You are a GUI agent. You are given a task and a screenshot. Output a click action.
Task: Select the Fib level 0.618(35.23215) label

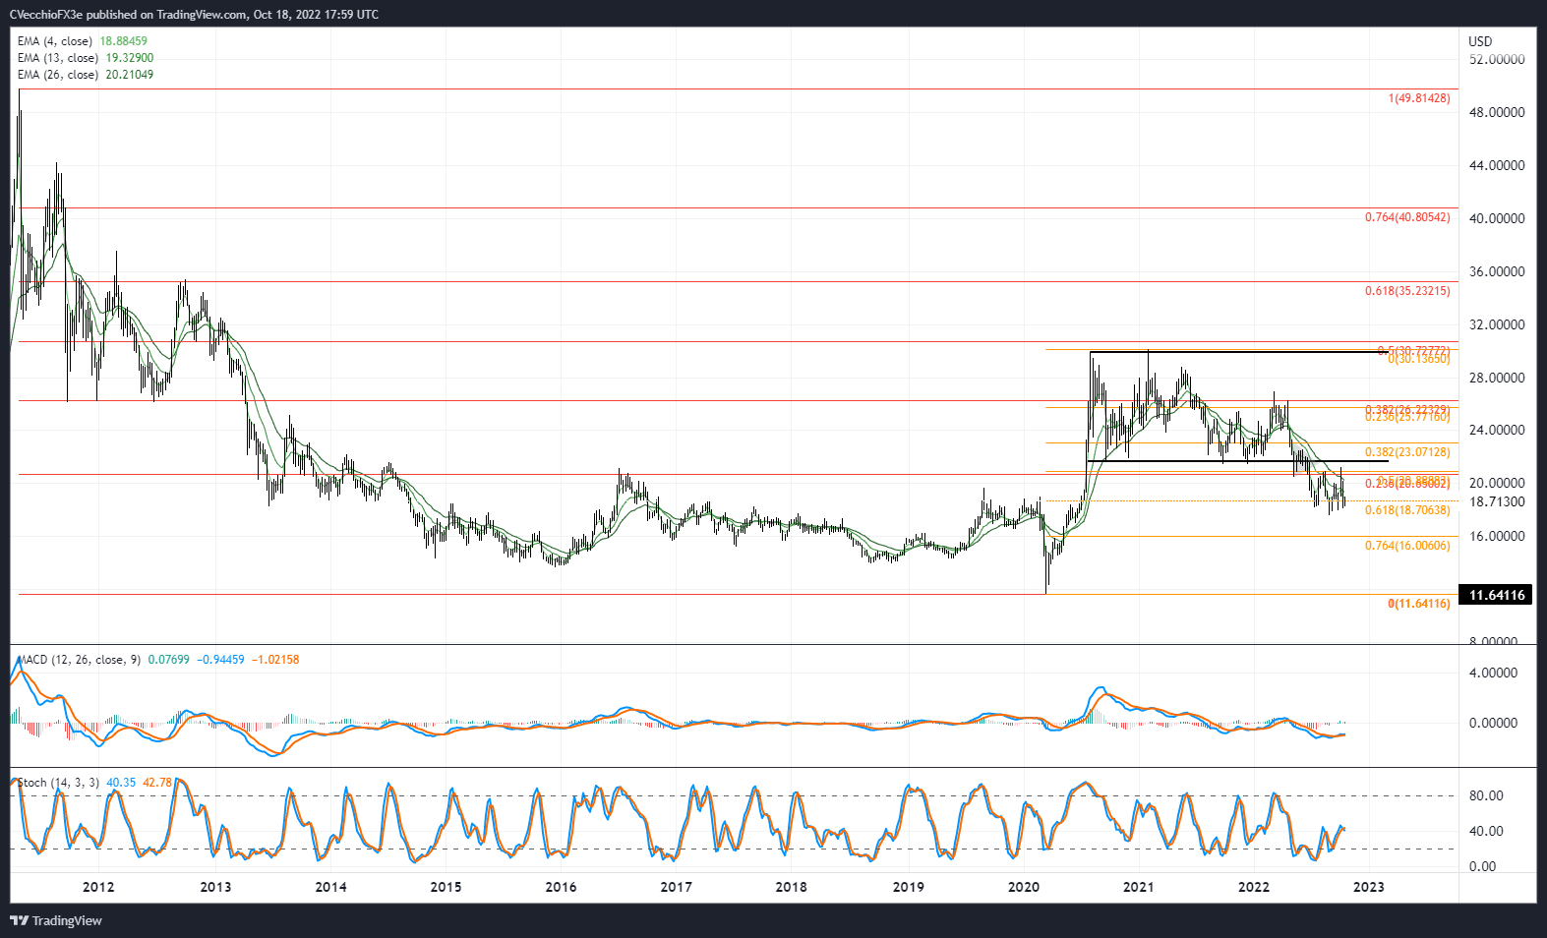(1407, 291)
